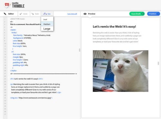Click the font-family line in code
The image size is (161, 119).
pos(32,35)
